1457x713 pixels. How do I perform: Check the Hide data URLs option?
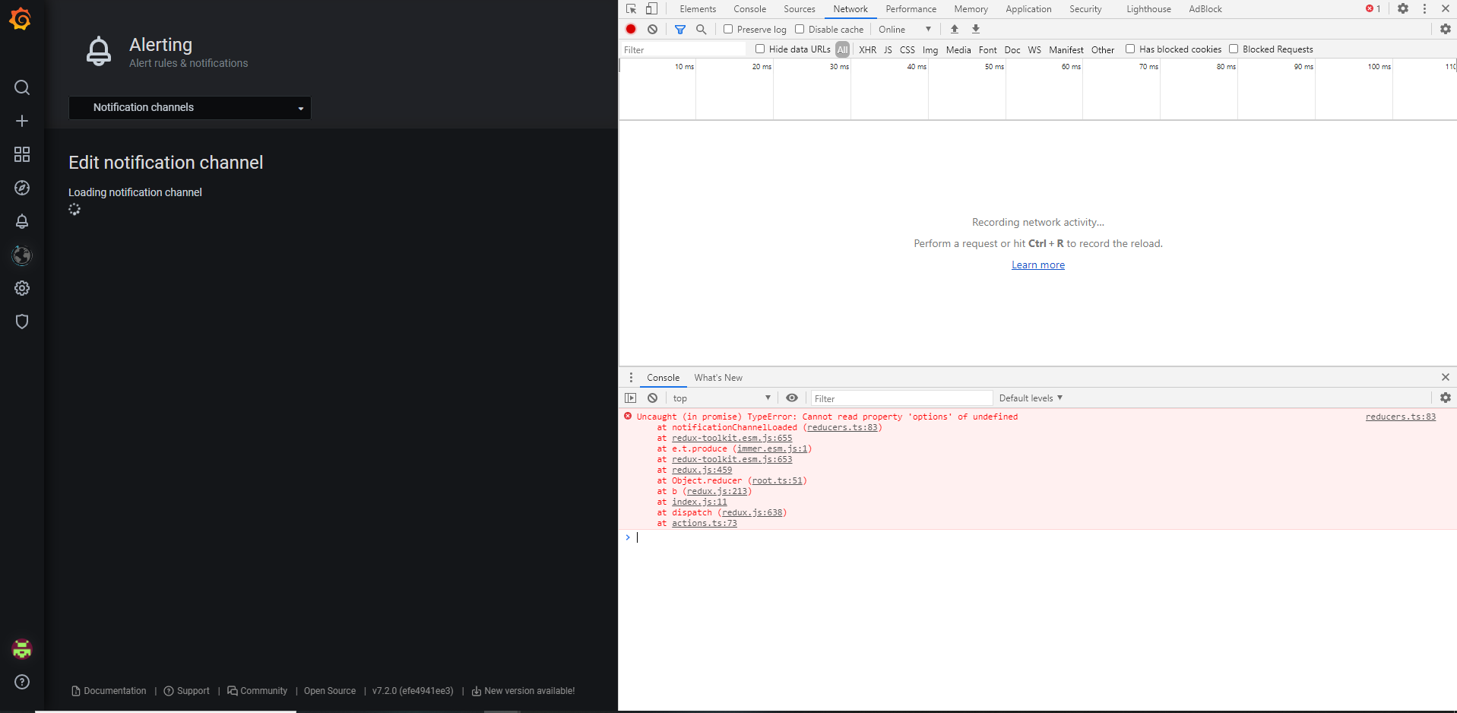tap(759, 49)
